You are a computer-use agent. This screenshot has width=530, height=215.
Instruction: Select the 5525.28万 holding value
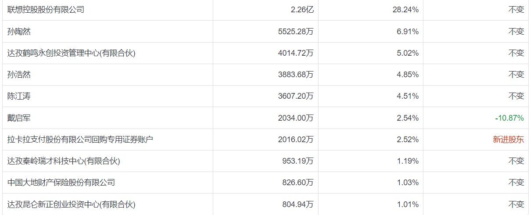pyautogui.click(x=296, y=32)
